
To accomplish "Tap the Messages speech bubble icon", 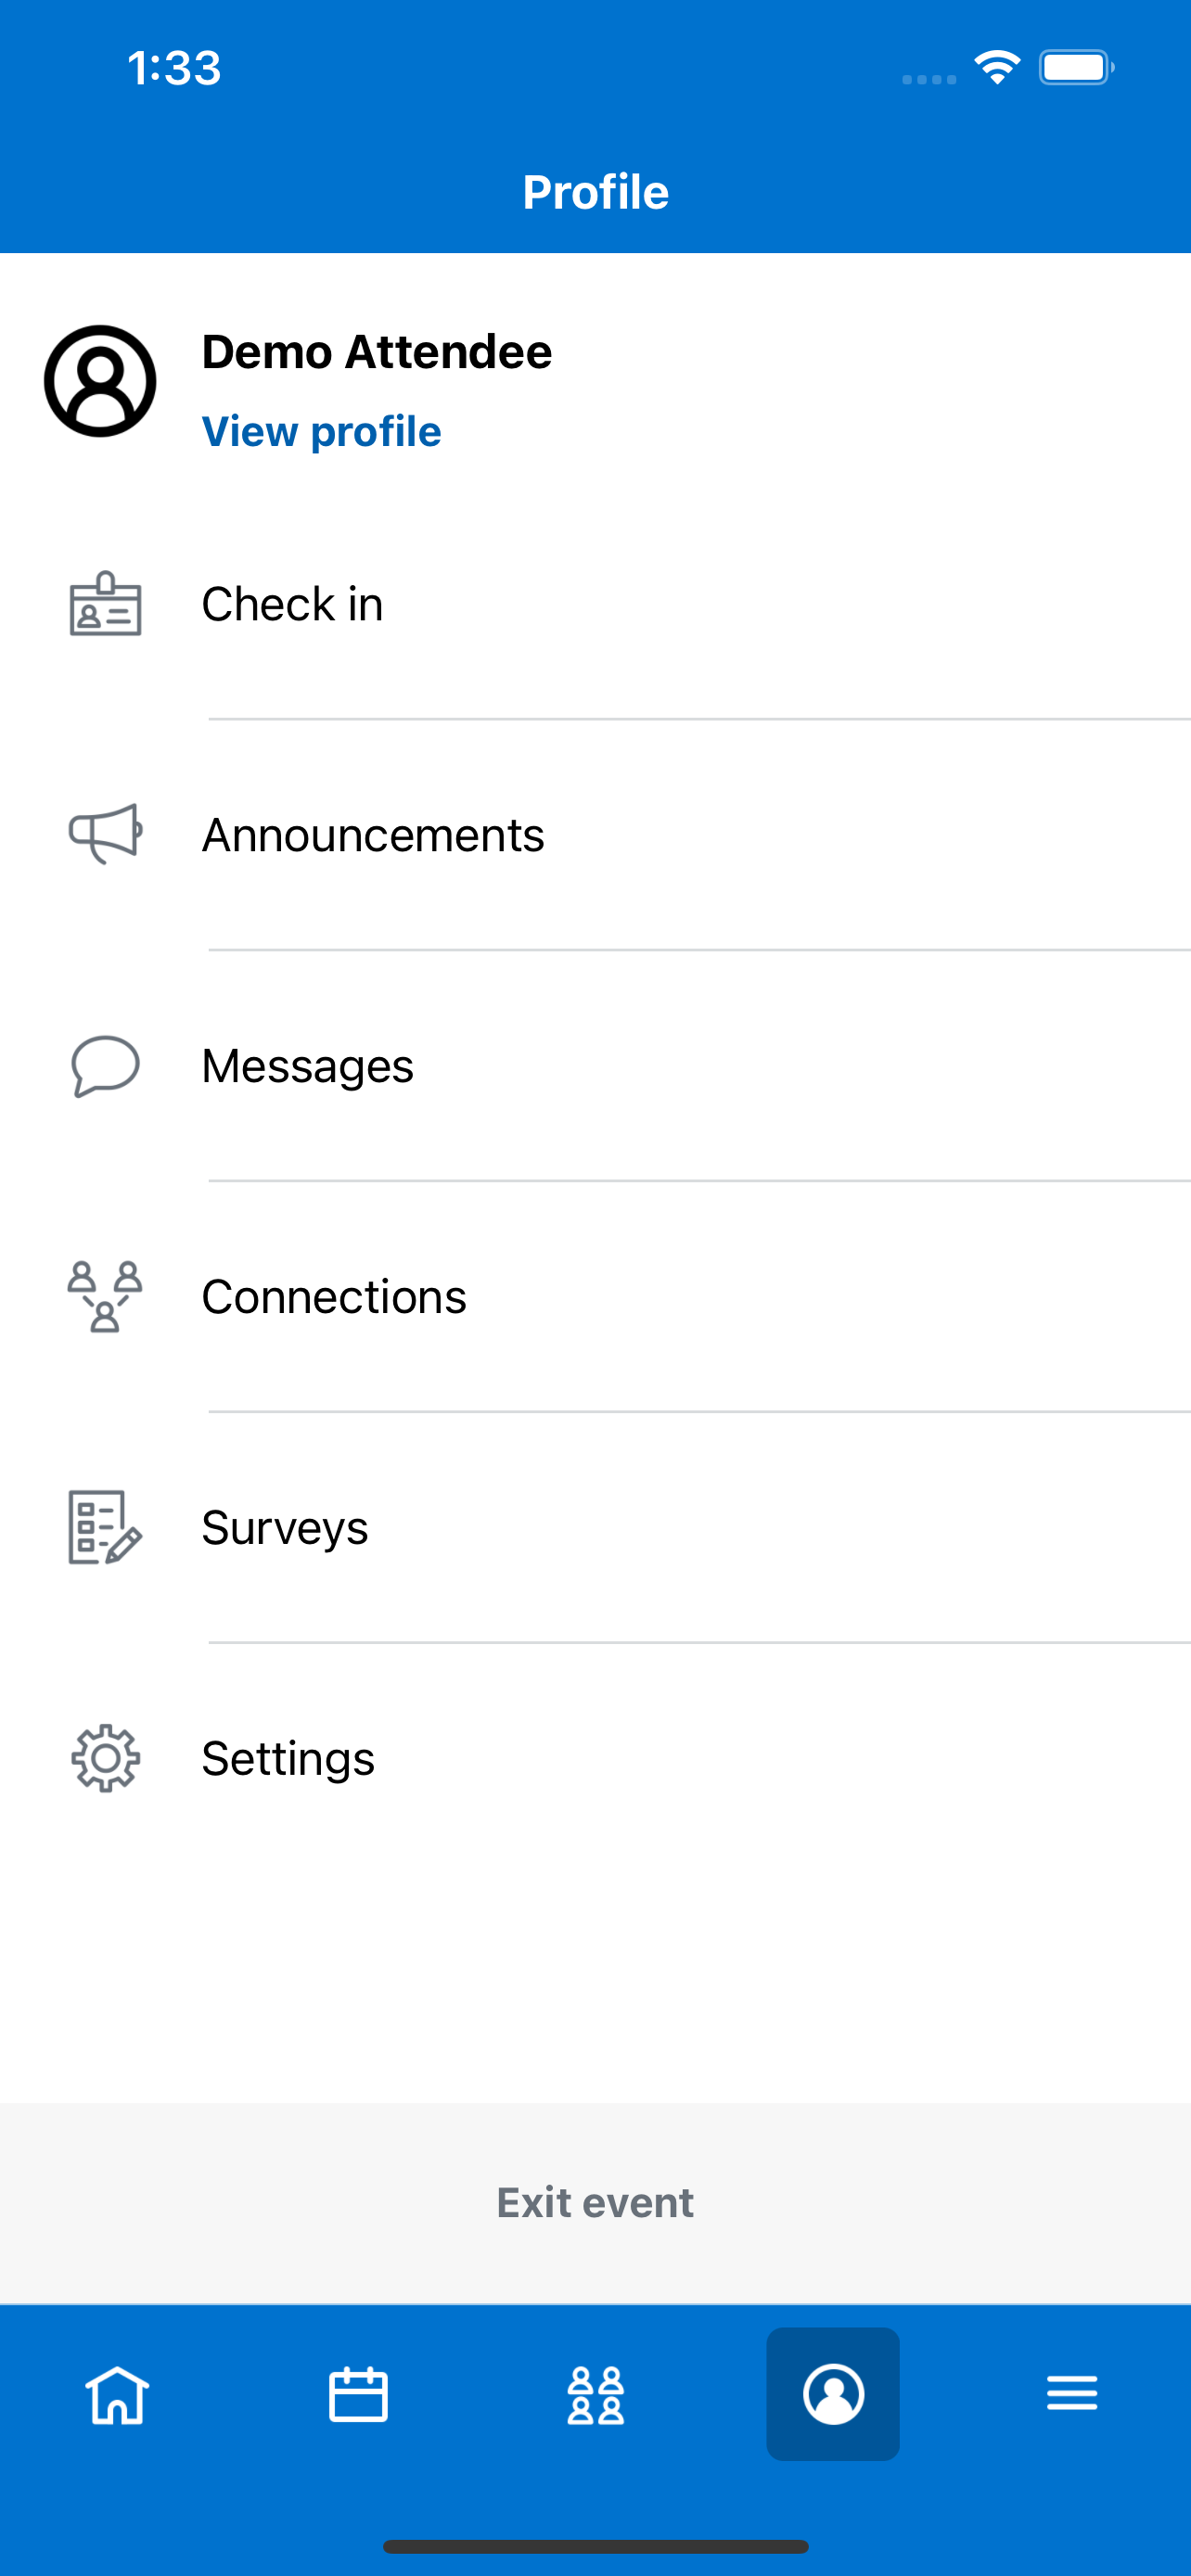I will point(105,1066).
